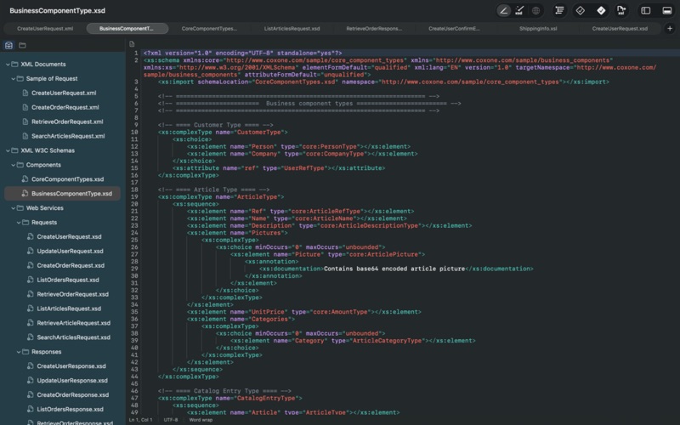Screen dimensions: 680x425
Task: Open CreateUserRequest.xml in the sidebar tree
Action: tap(64, 93)
